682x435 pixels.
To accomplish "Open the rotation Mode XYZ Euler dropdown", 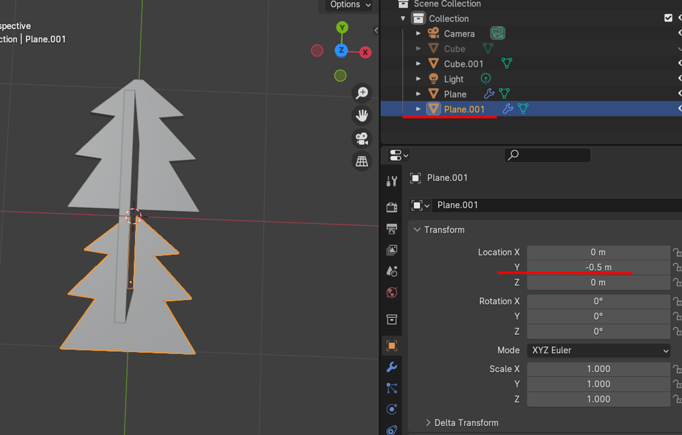I will [598, 350].
